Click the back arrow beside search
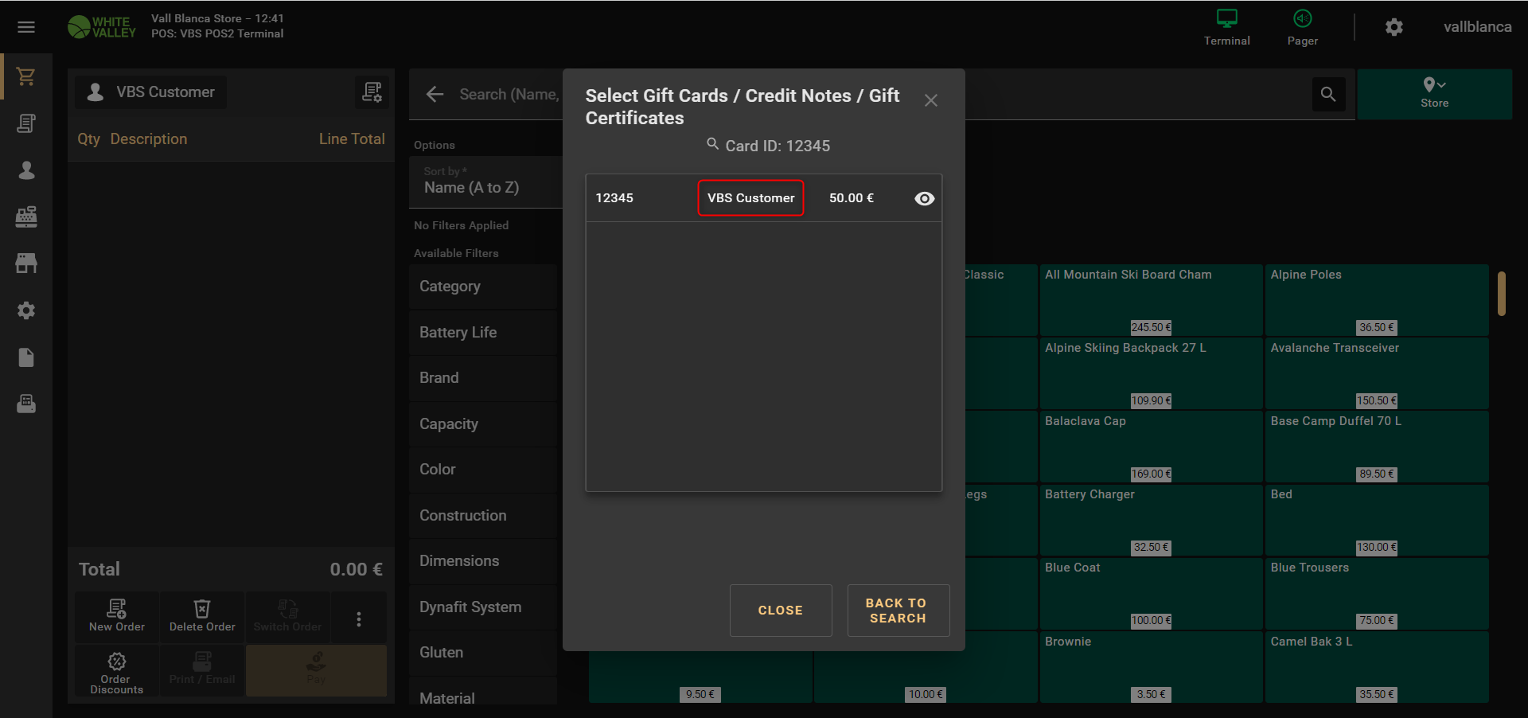Image resolution: width=1528 pixels, height=718 pixels. tap(435, 94)
